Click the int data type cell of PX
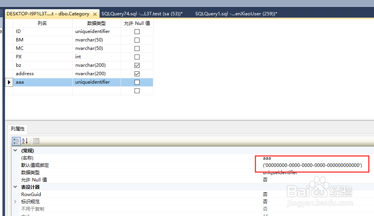The image size is (374, 216). pos(96,57)
